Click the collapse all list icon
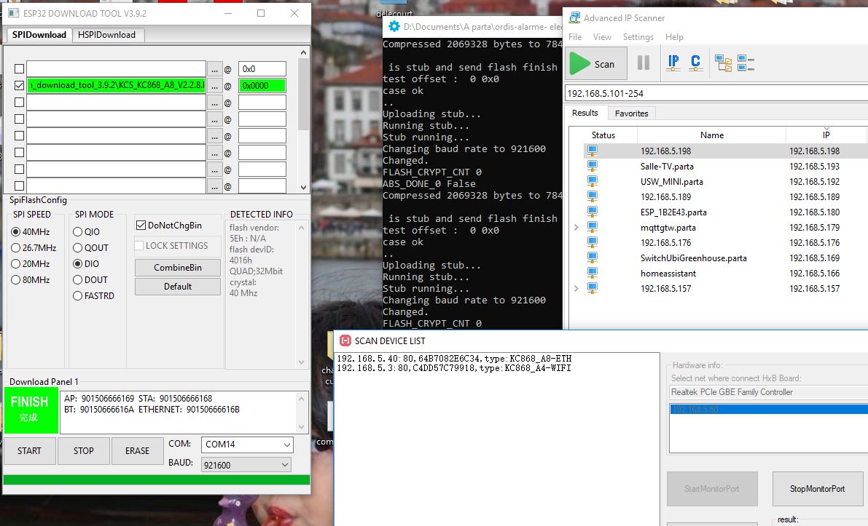868x526 pixels. pos(746,63)
